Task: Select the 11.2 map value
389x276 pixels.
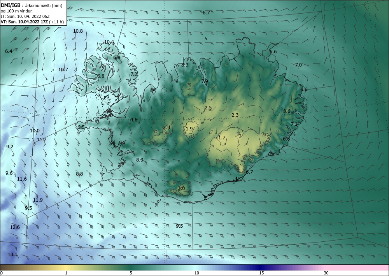Action: [x=42, y=140]
